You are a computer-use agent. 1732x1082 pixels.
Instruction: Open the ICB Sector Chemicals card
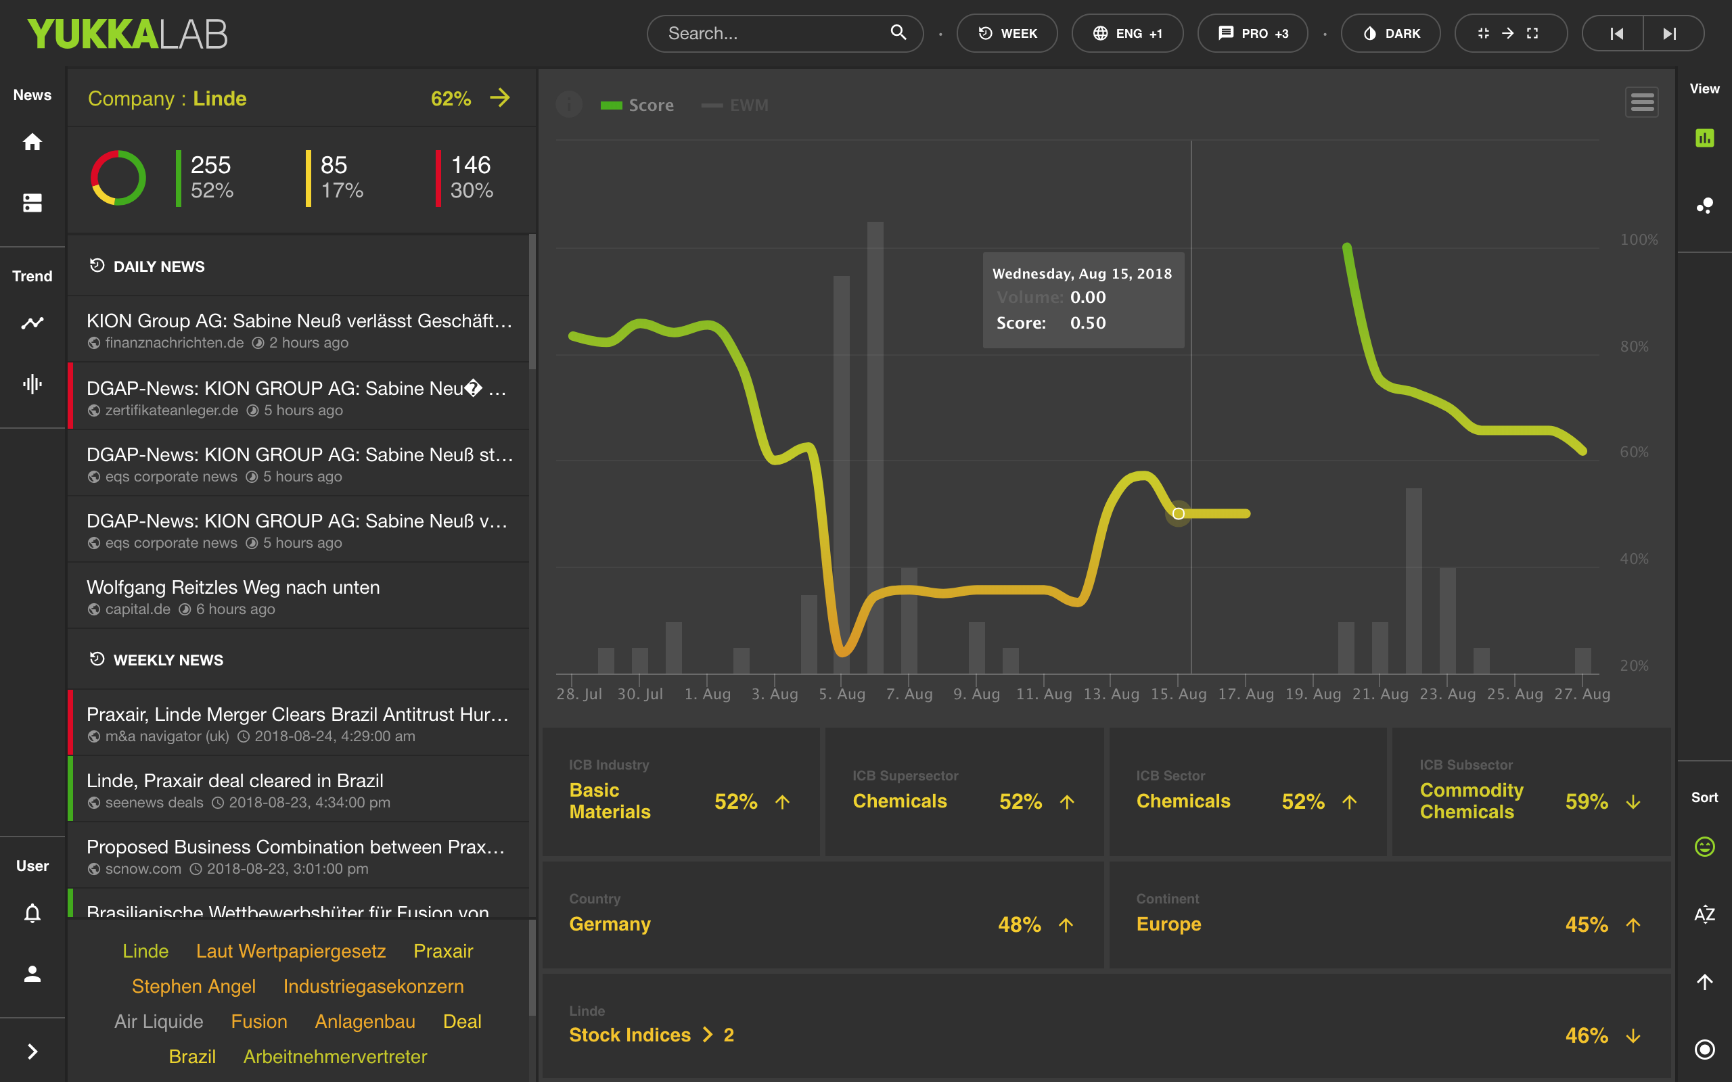pos(1248,792)
